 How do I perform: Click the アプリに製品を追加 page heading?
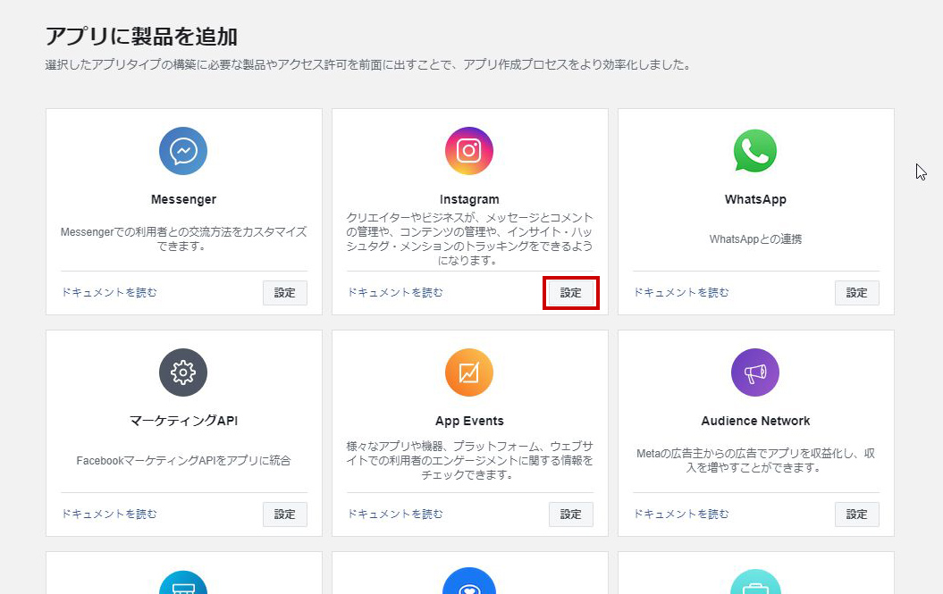click(141, 37)
